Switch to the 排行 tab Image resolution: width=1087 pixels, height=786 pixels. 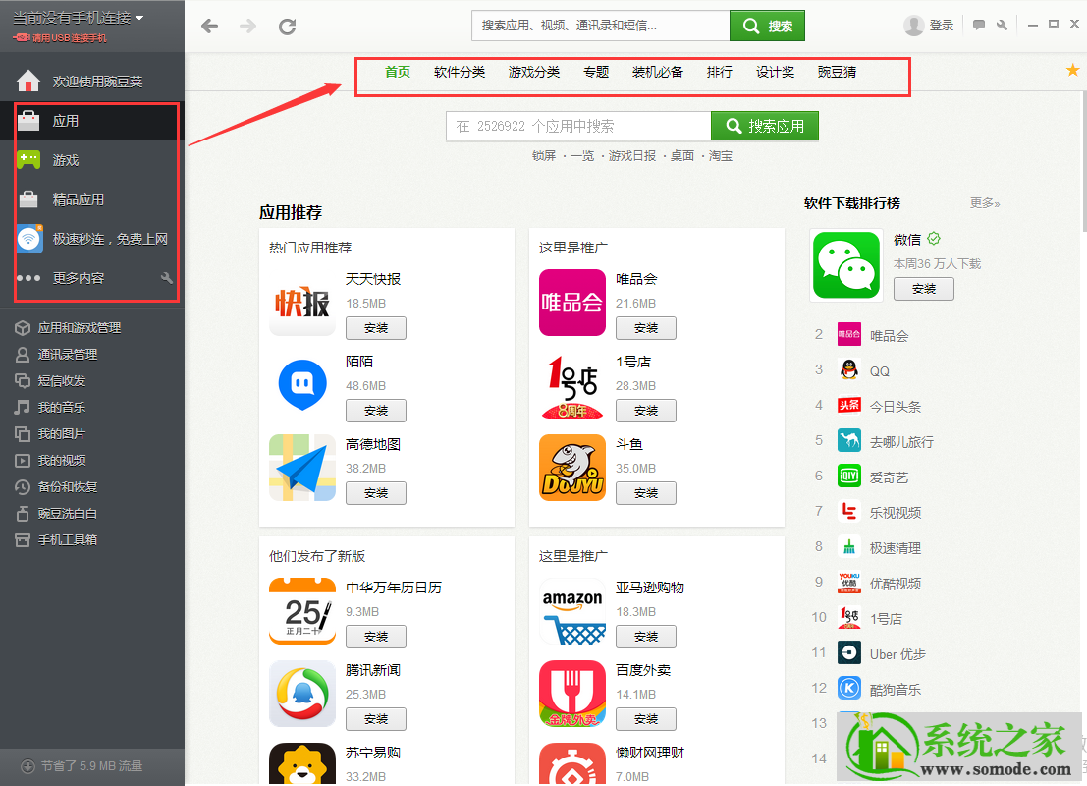tap(720, 72)
